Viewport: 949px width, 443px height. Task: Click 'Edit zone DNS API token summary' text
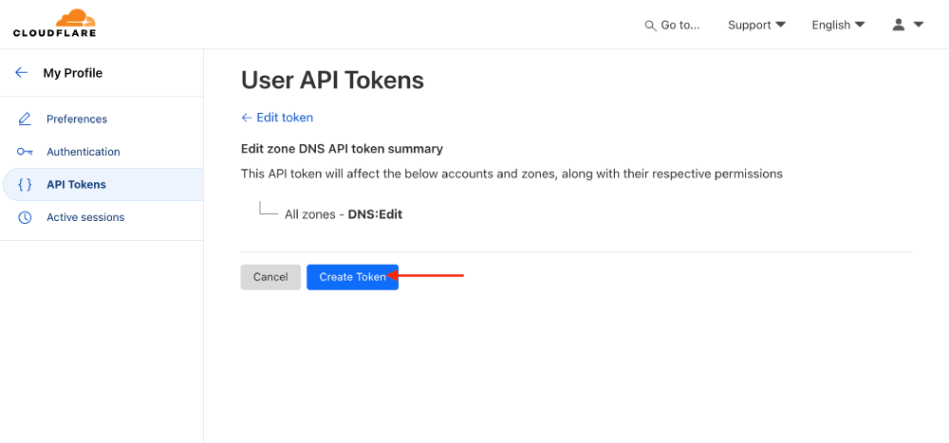342,148
